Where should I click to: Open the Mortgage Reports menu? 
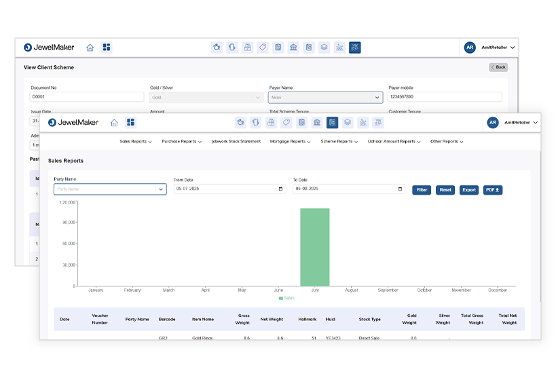(x=291, y=142)
